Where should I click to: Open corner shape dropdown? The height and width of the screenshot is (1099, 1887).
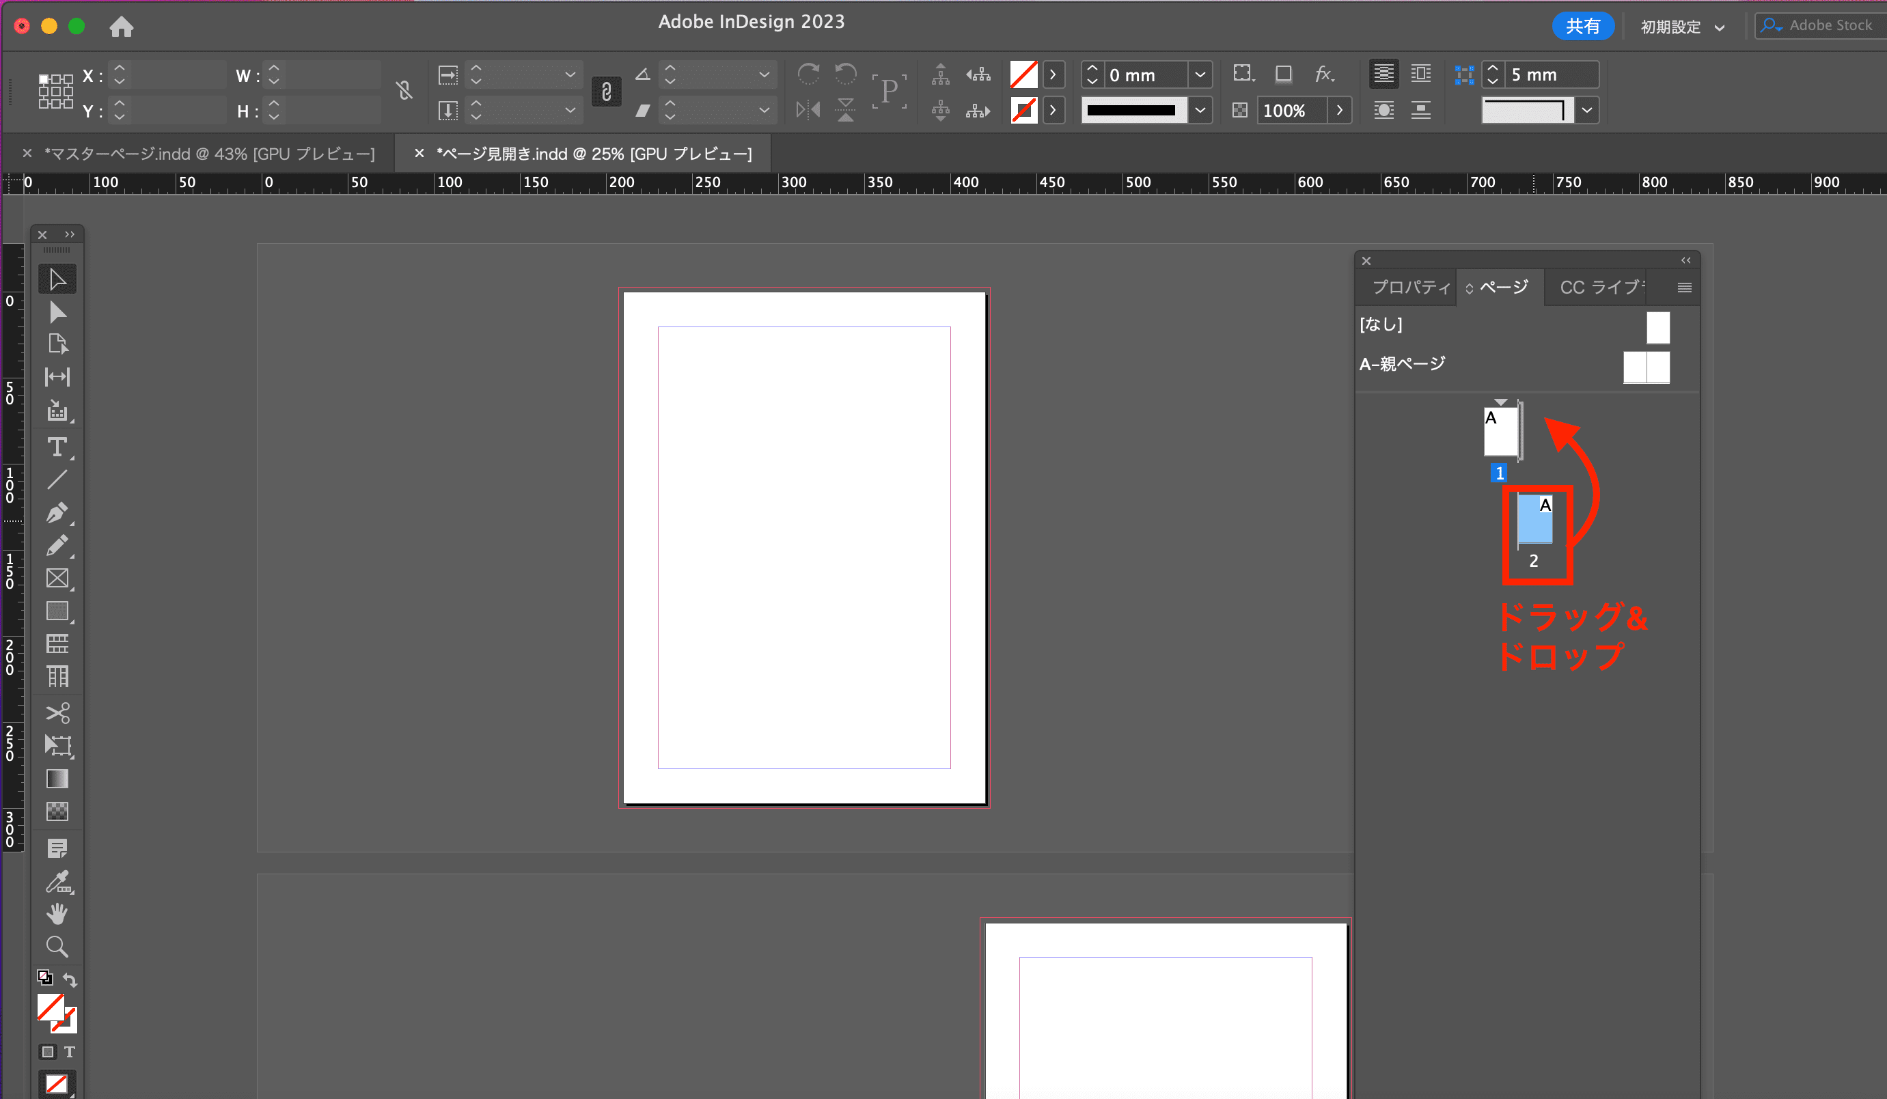click(x=1586, y=111)
